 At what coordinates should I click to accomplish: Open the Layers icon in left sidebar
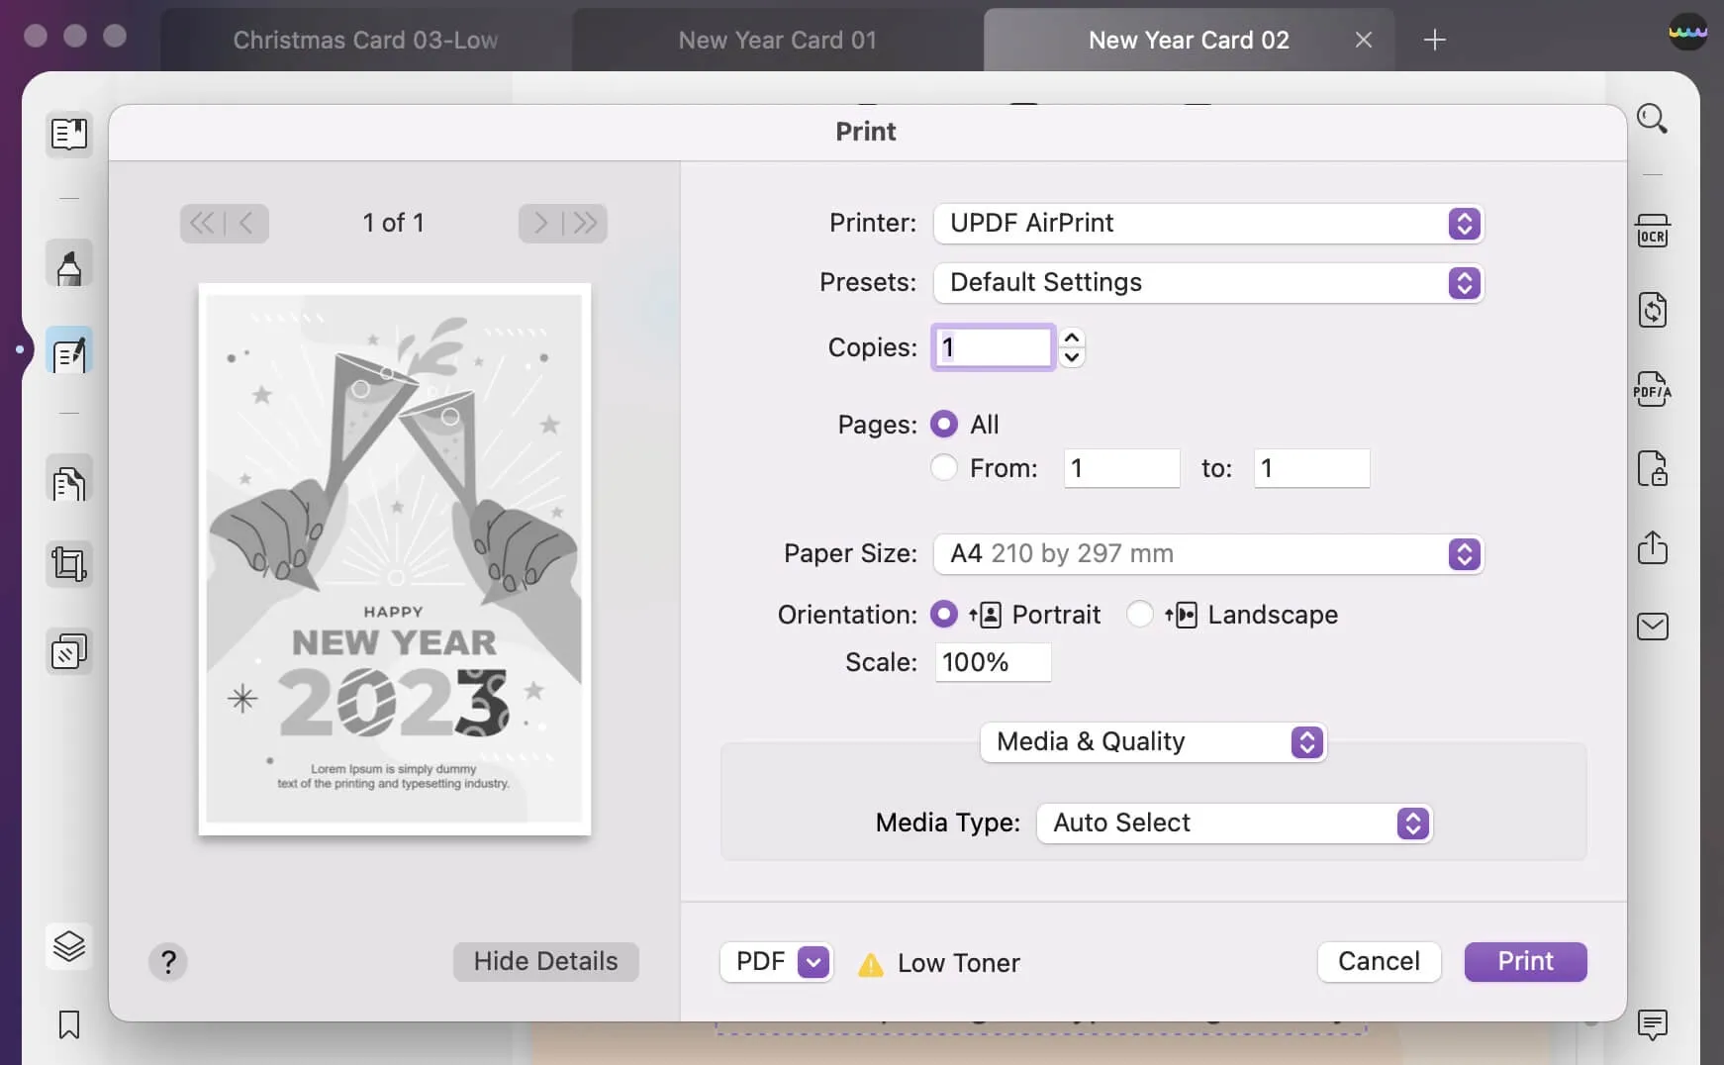[69, 946]
